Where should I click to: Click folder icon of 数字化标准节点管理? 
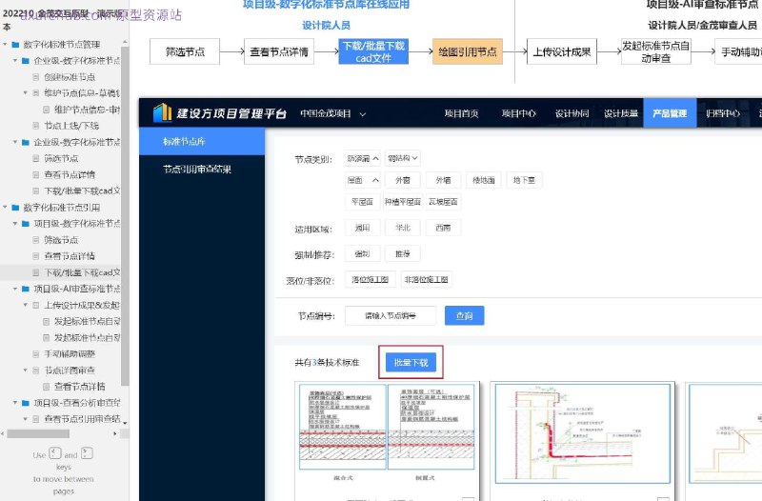(x=15, y=45)
